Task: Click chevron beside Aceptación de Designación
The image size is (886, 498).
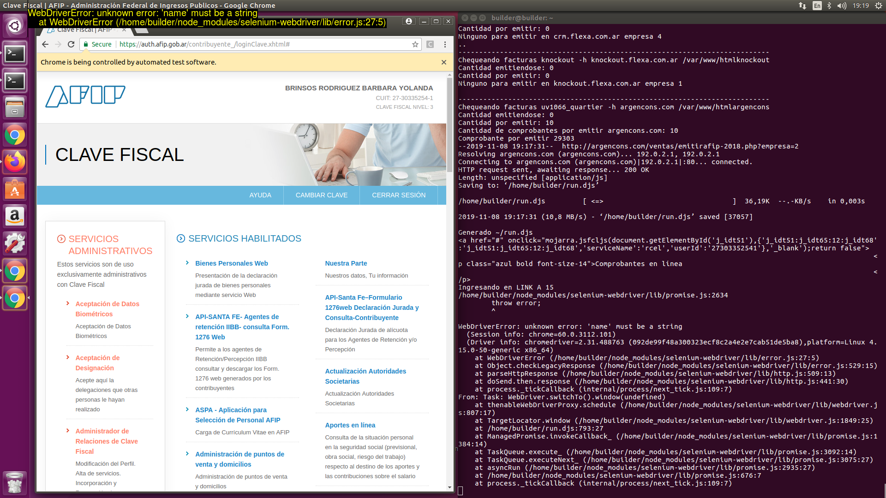Action: [x=67, y=357]
